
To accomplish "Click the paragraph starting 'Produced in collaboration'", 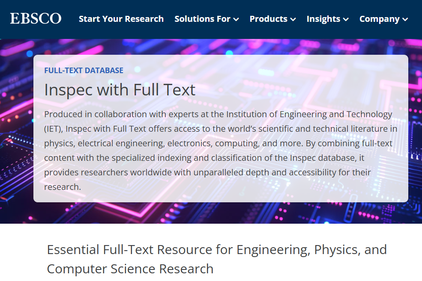I will click(221, 151).
